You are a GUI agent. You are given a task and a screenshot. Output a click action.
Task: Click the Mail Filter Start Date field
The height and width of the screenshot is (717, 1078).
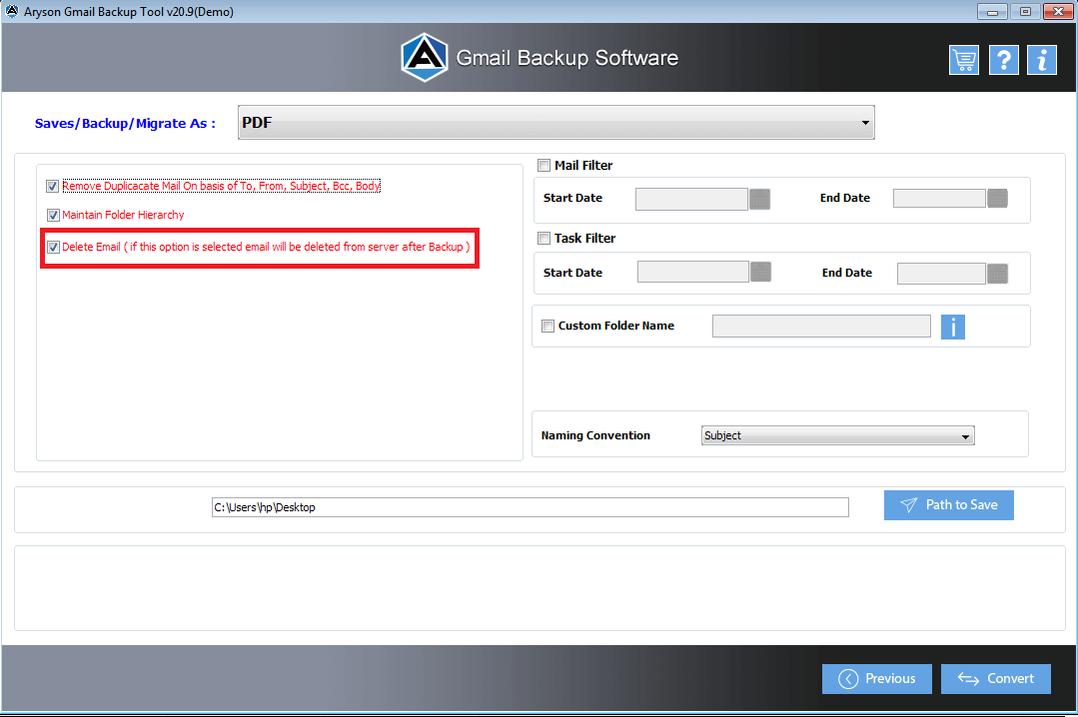691,200
